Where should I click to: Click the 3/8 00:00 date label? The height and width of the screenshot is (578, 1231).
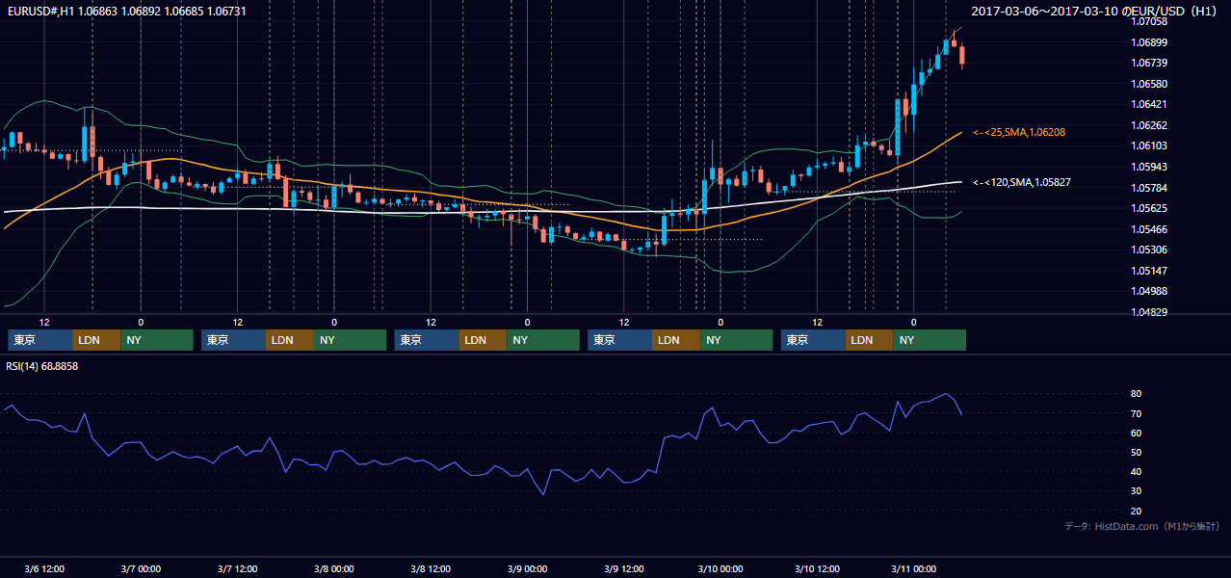click(x=334, y=569)
